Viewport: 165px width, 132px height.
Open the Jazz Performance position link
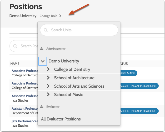pos(24,121)
